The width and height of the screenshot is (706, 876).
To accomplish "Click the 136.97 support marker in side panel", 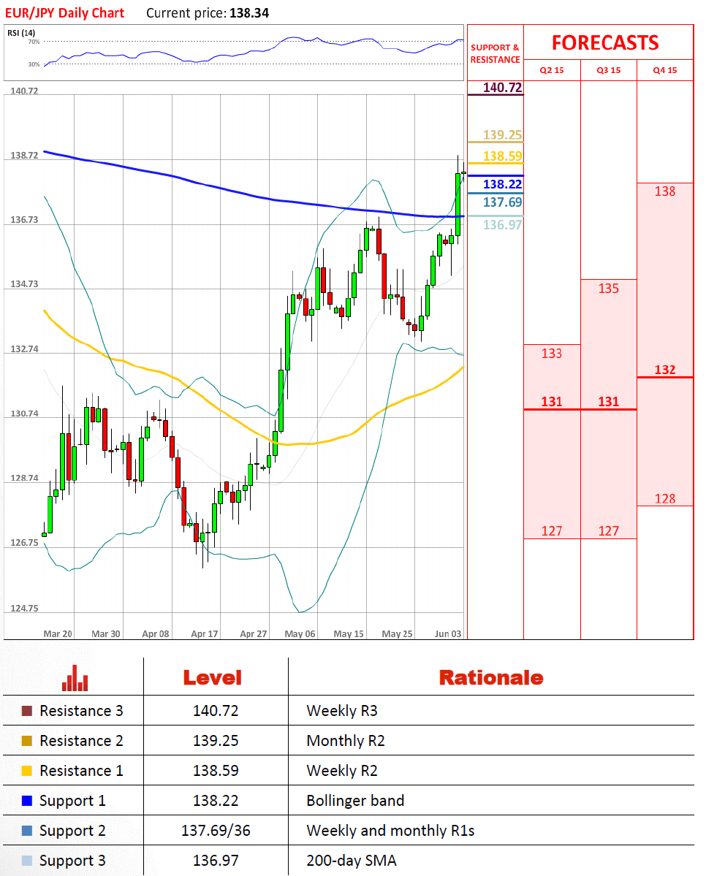I will coord(503,224).
